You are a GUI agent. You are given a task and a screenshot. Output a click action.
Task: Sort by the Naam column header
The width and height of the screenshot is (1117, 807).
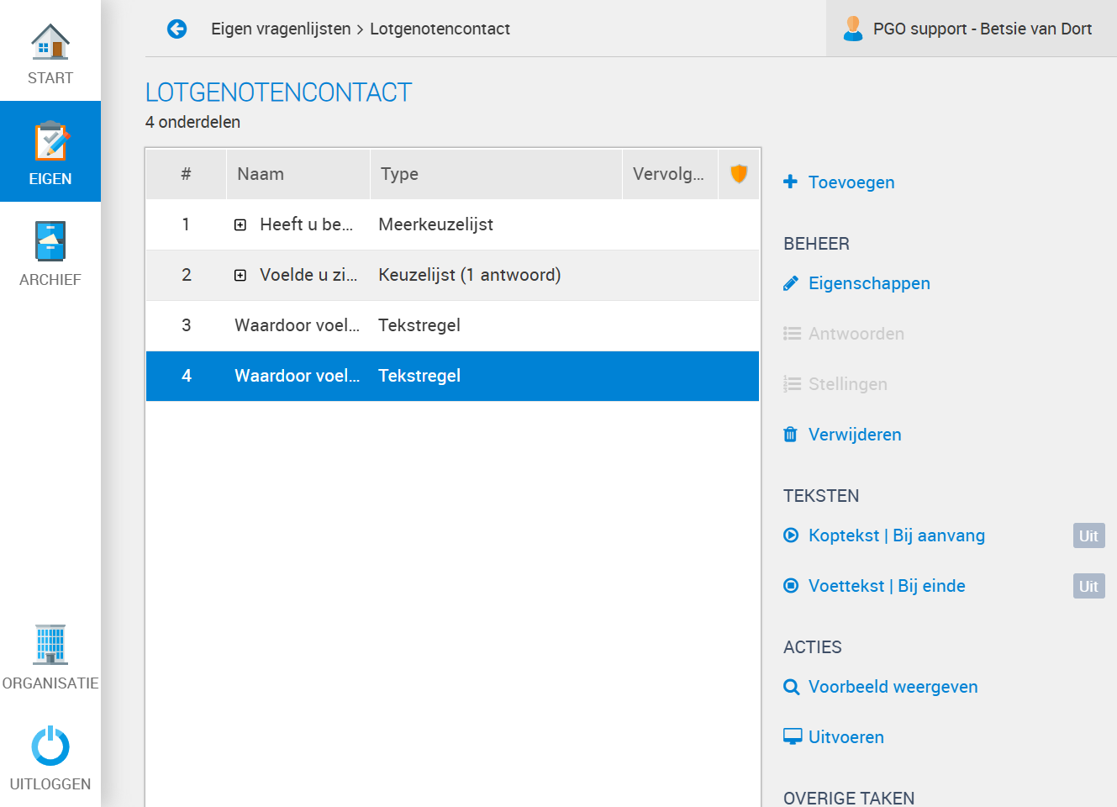[x=298, y=174]
